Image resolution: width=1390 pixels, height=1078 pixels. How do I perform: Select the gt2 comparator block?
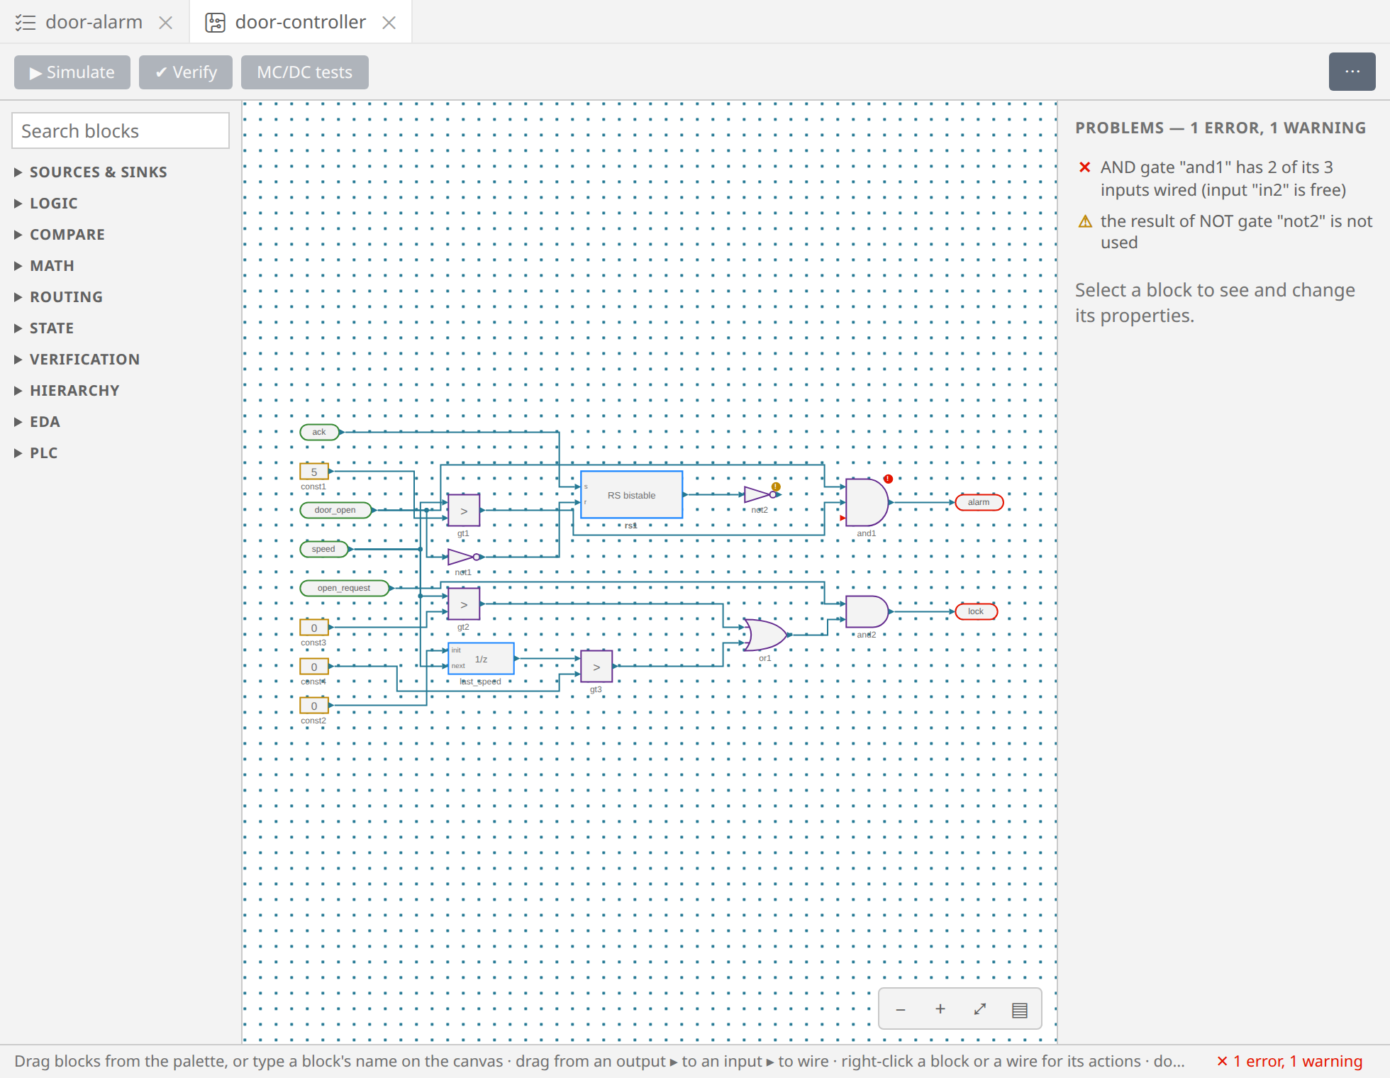pos(464,604)
